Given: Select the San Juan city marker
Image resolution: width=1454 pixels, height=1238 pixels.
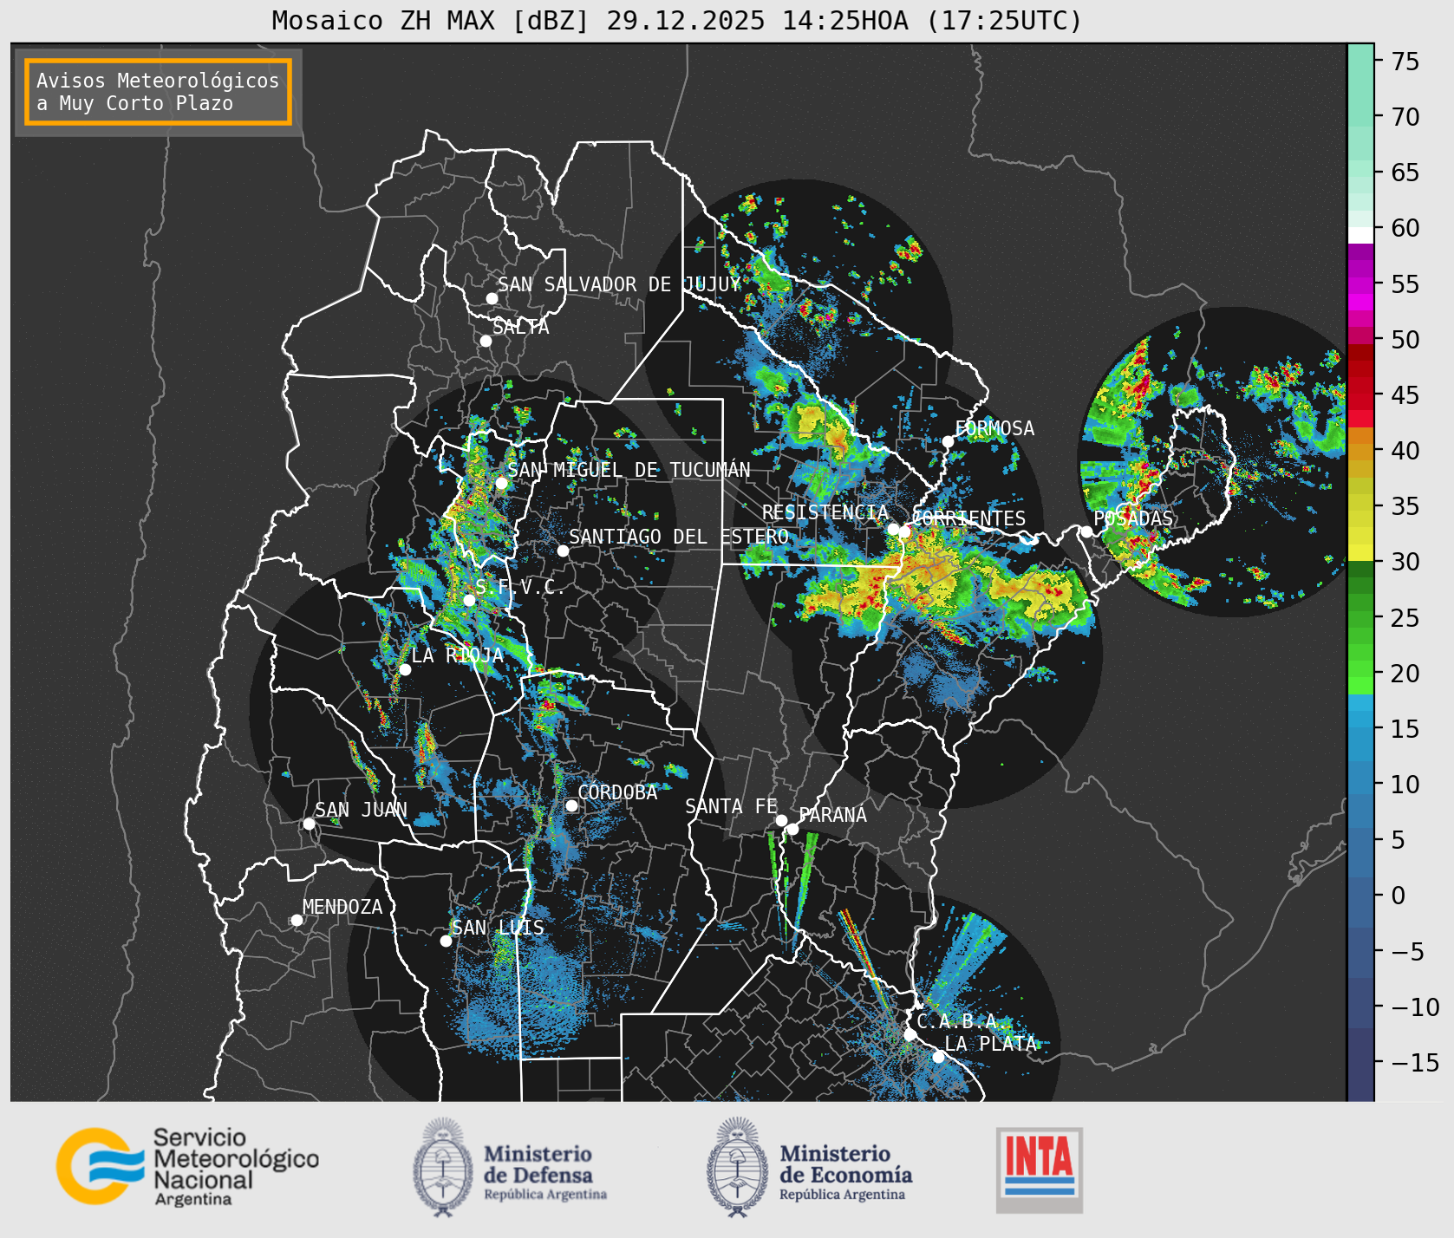Looking at the screenshot, I should pyautogui.click(x=309, y=824).
